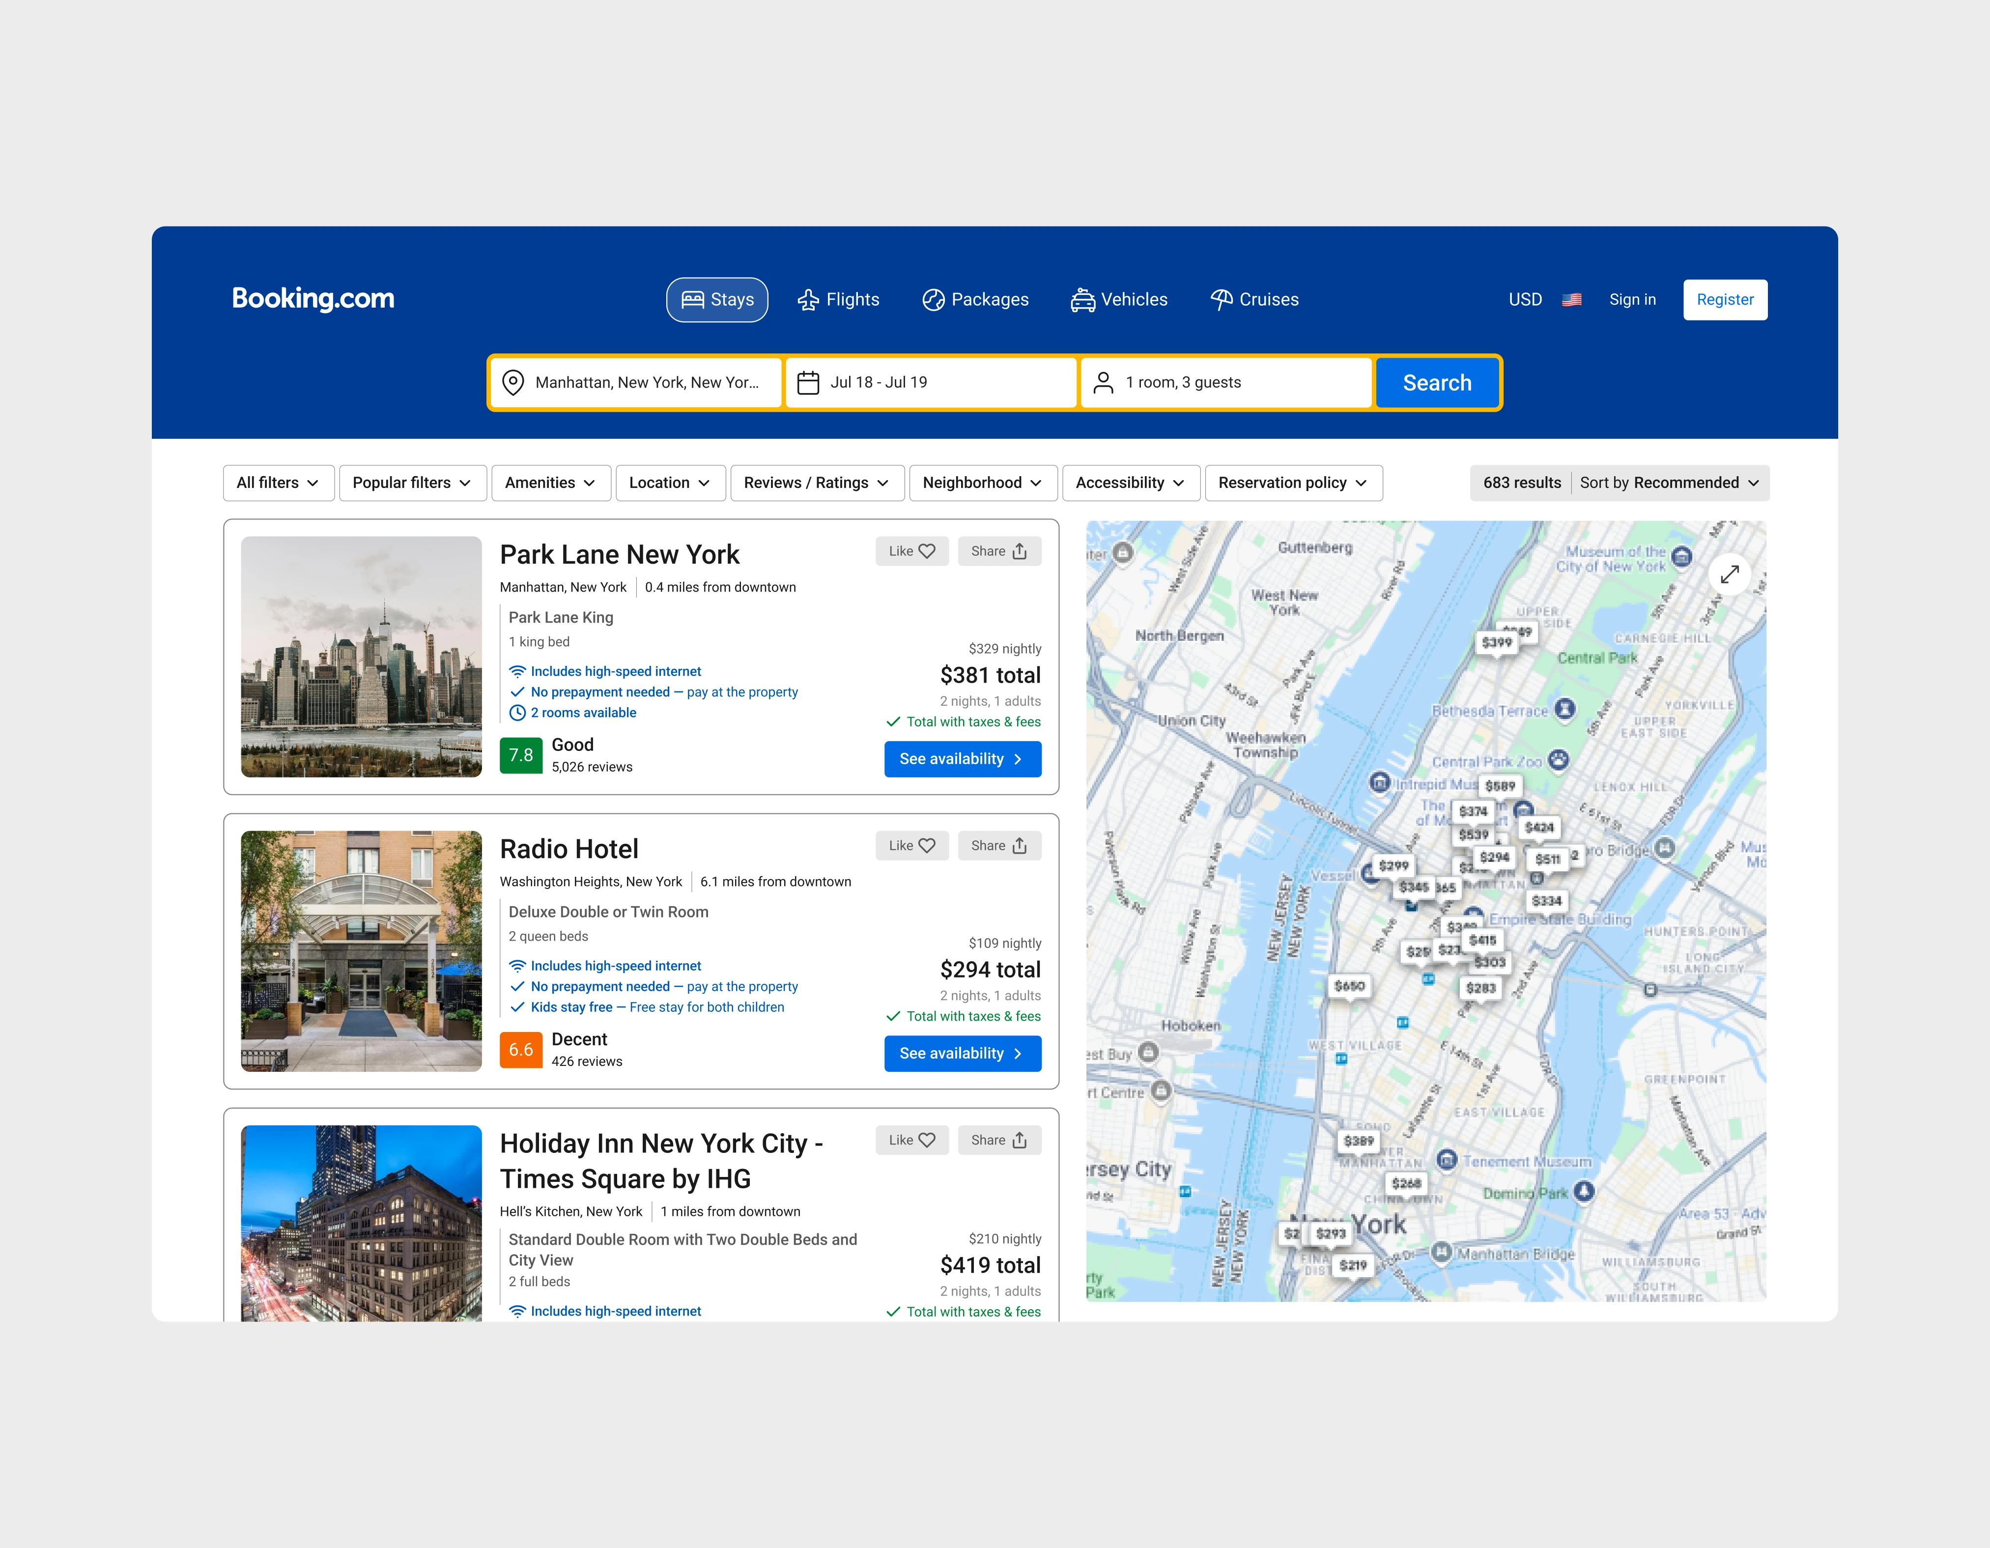Like the Holiday Inn Times Square listing
The height and width of the screenshot is (1548, 1990).
pyautogui.click(x=911, y=1140)
